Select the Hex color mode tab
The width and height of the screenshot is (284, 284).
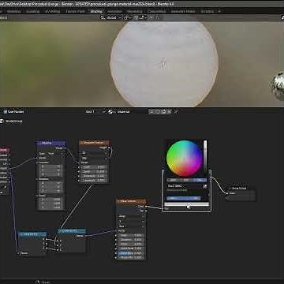click(200, 180)
